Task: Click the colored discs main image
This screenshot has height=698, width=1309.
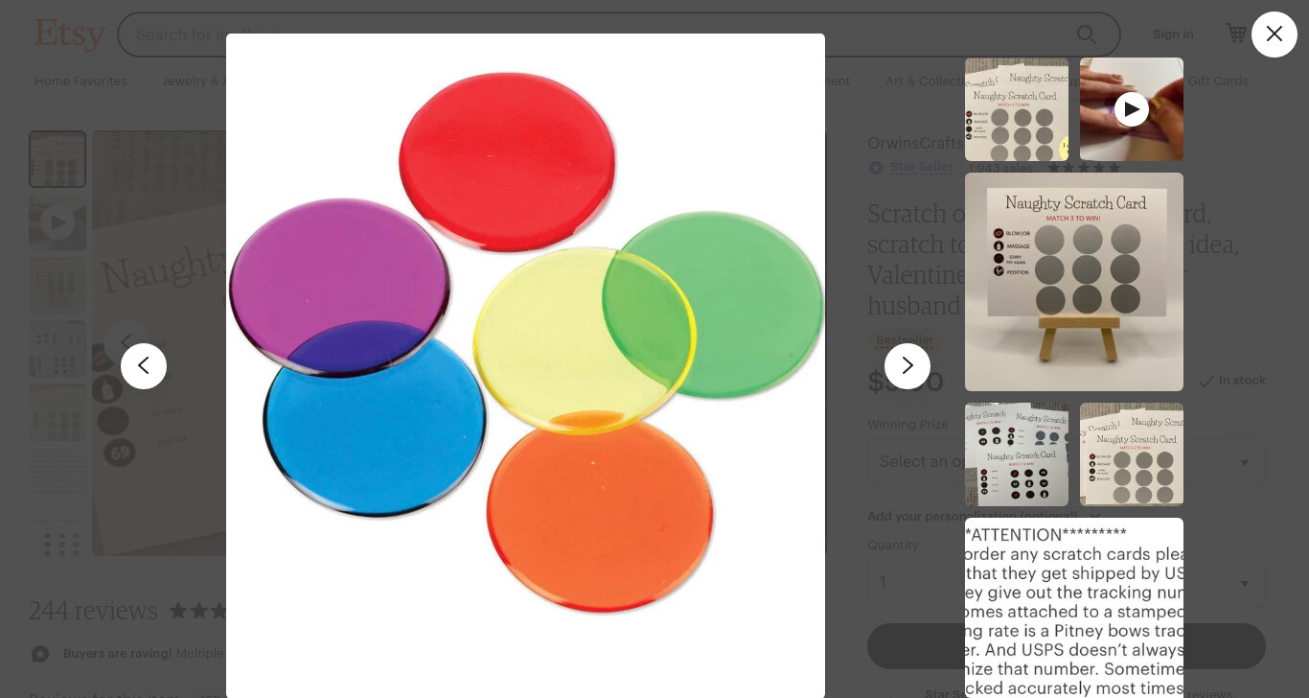Action: click(525, 365)
